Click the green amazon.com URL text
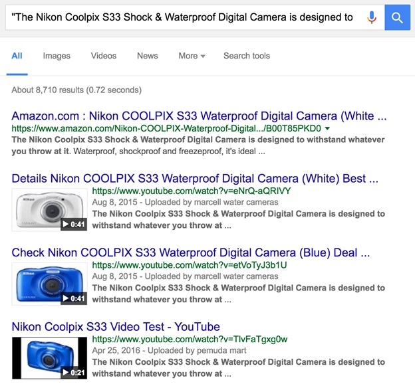The width and height of the screenshot is (415, 390). point(166,128)
